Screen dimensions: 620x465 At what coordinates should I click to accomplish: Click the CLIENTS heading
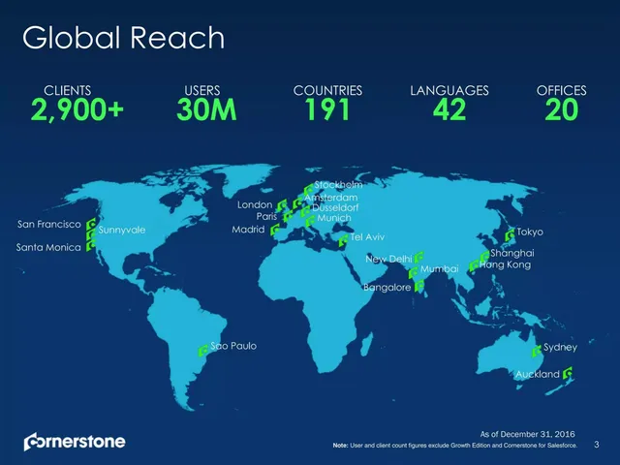[68, 90]
